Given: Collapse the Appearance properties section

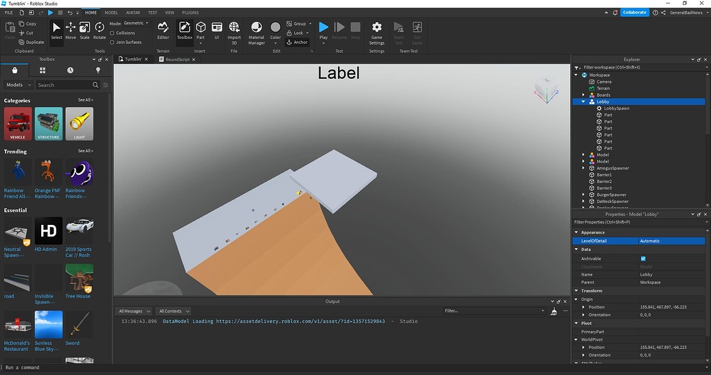Looking at the screenshot, I should 576,232.
